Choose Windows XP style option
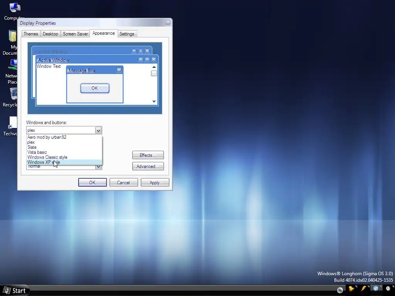This screenshot has height=296, width=395. click(x=64, y=162)
